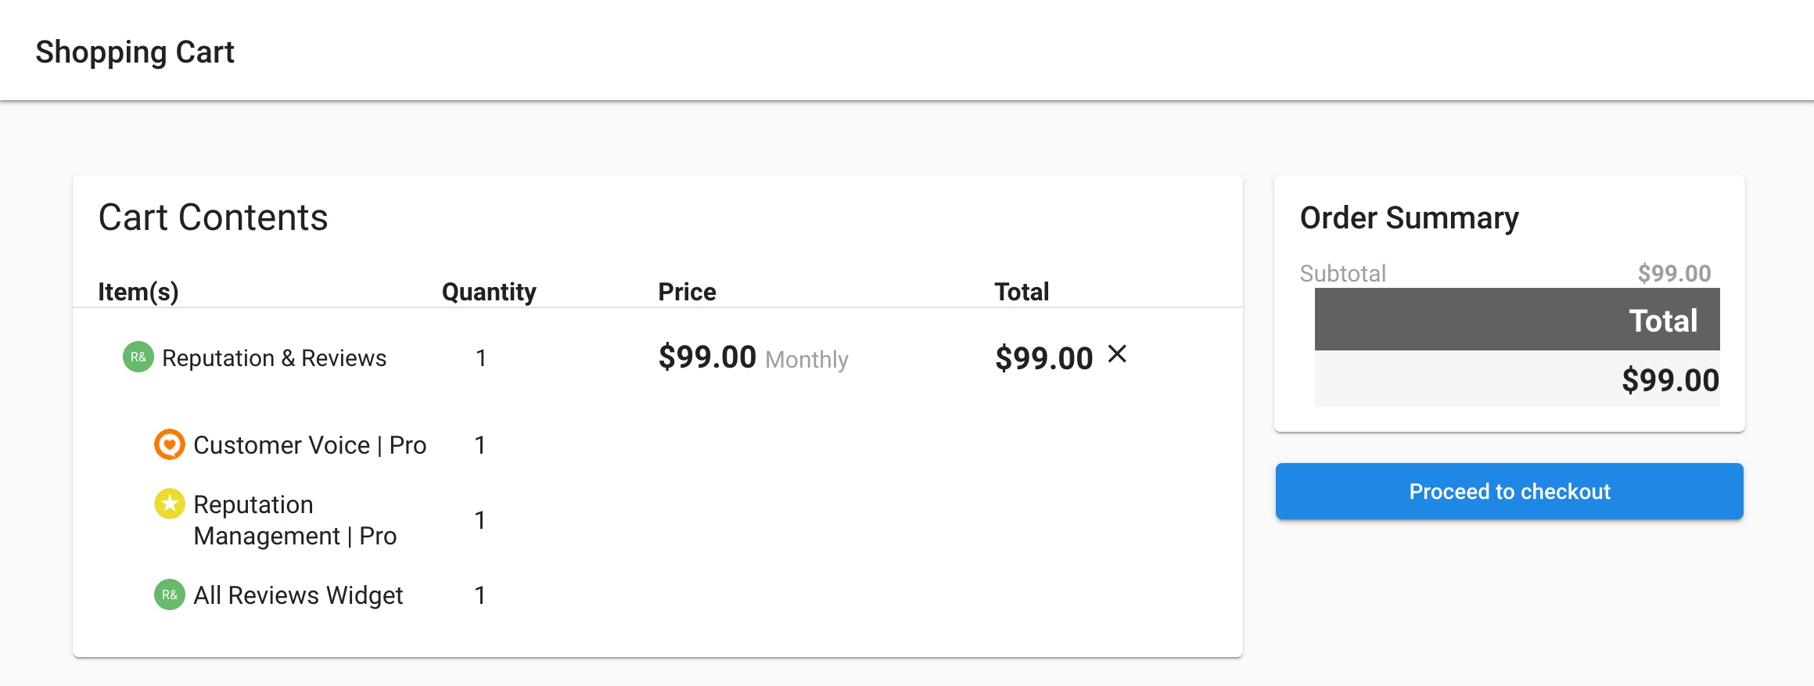Click the Reputation & Reviews green icon

point(138,357)
